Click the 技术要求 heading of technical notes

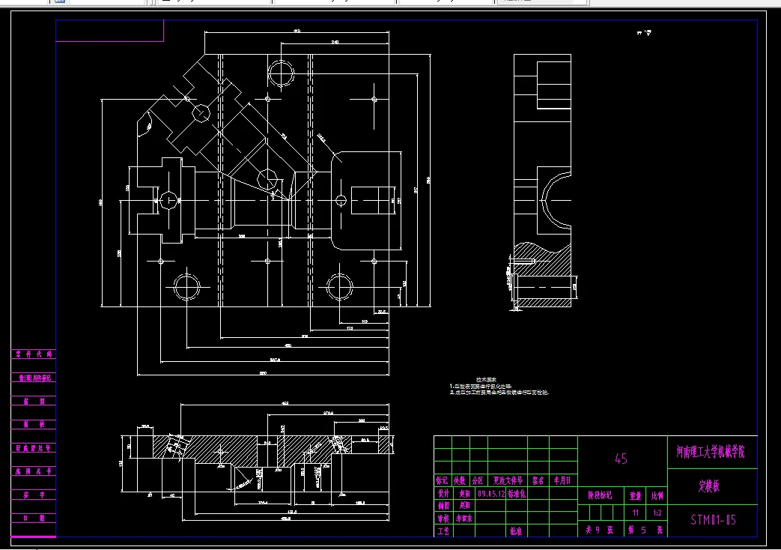coord(486,380)
